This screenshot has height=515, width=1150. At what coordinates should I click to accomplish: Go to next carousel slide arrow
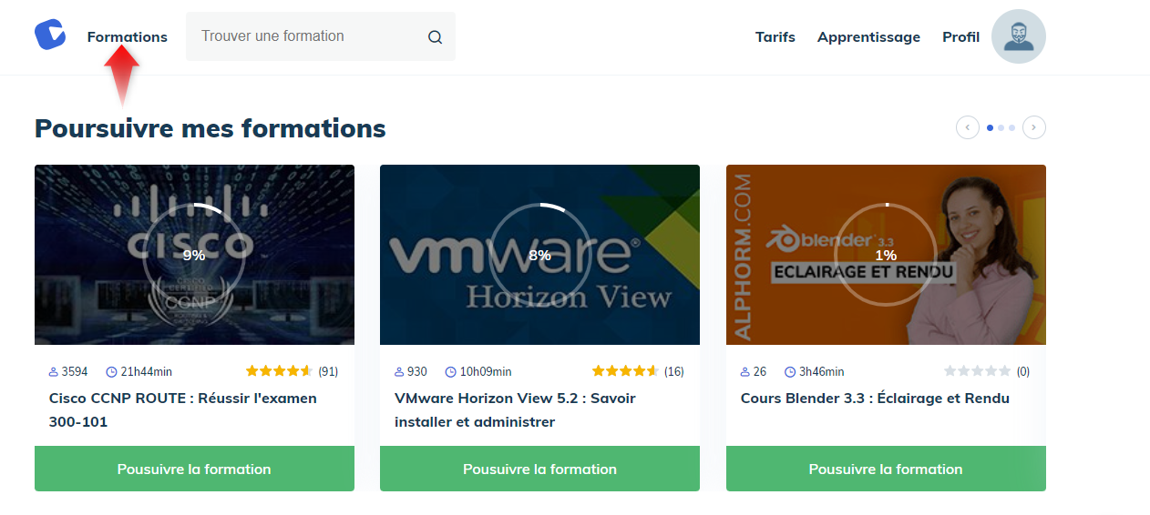click(1034, 128)
